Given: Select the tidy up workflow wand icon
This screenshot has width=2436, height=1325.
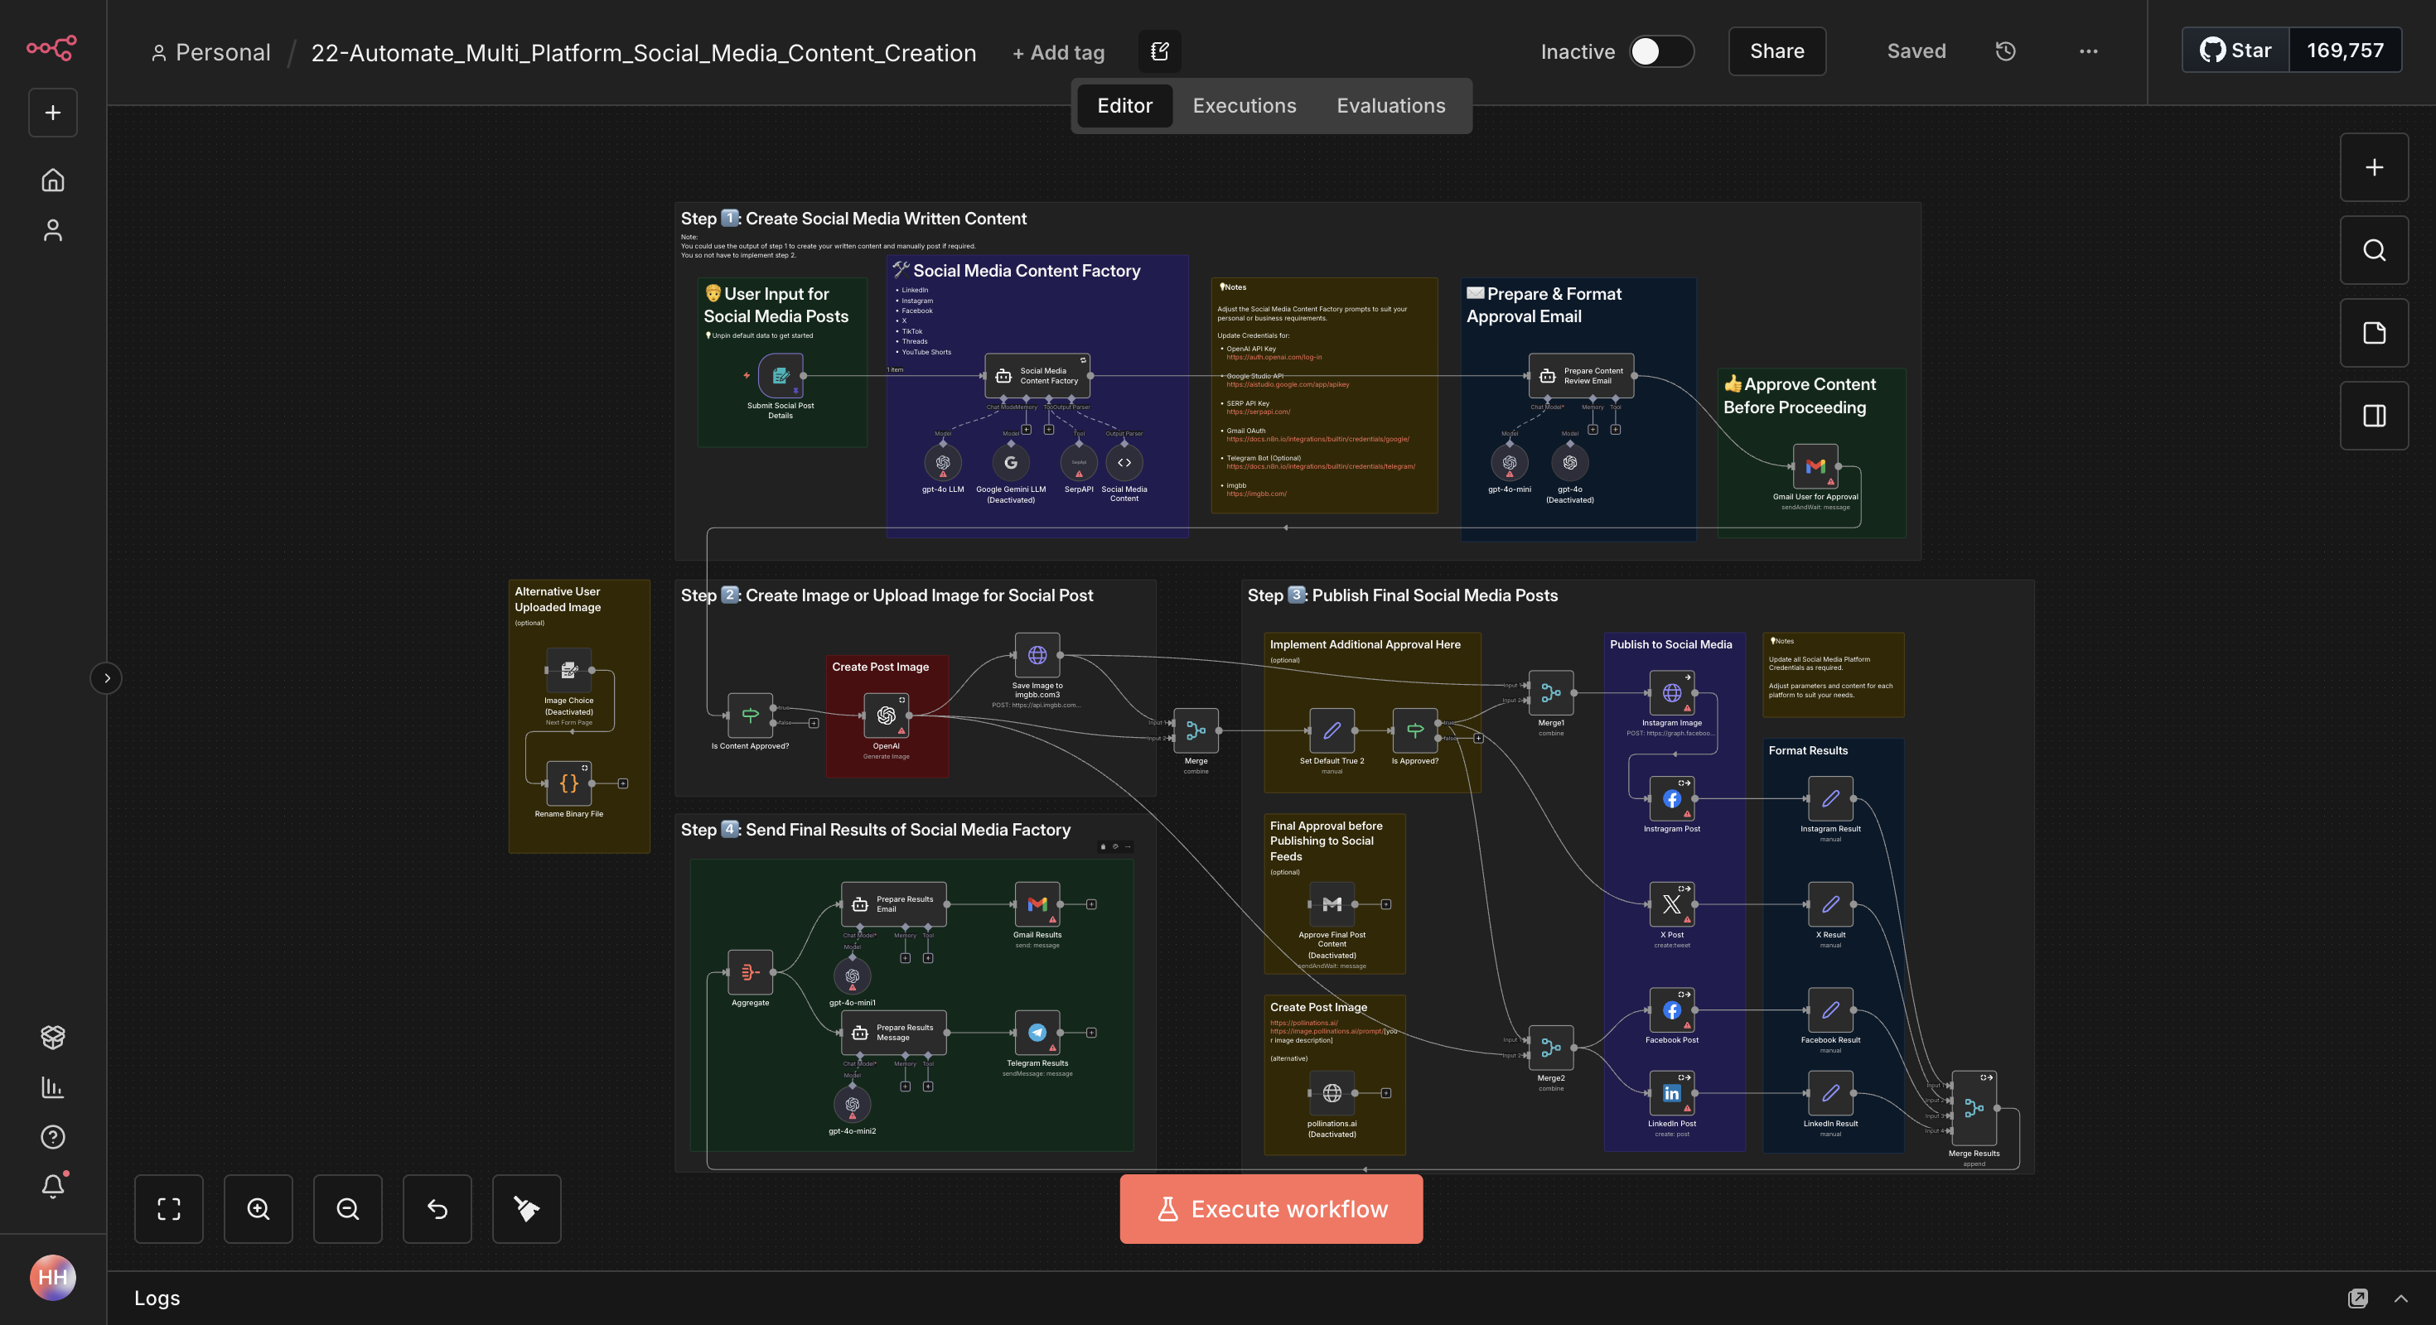Looking at the screenshot, I should pyautogui.click(x=526, y=1209).
